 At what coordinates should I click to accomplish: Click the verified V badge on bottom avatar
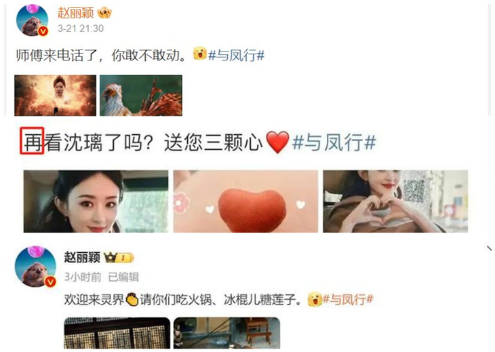50,281
